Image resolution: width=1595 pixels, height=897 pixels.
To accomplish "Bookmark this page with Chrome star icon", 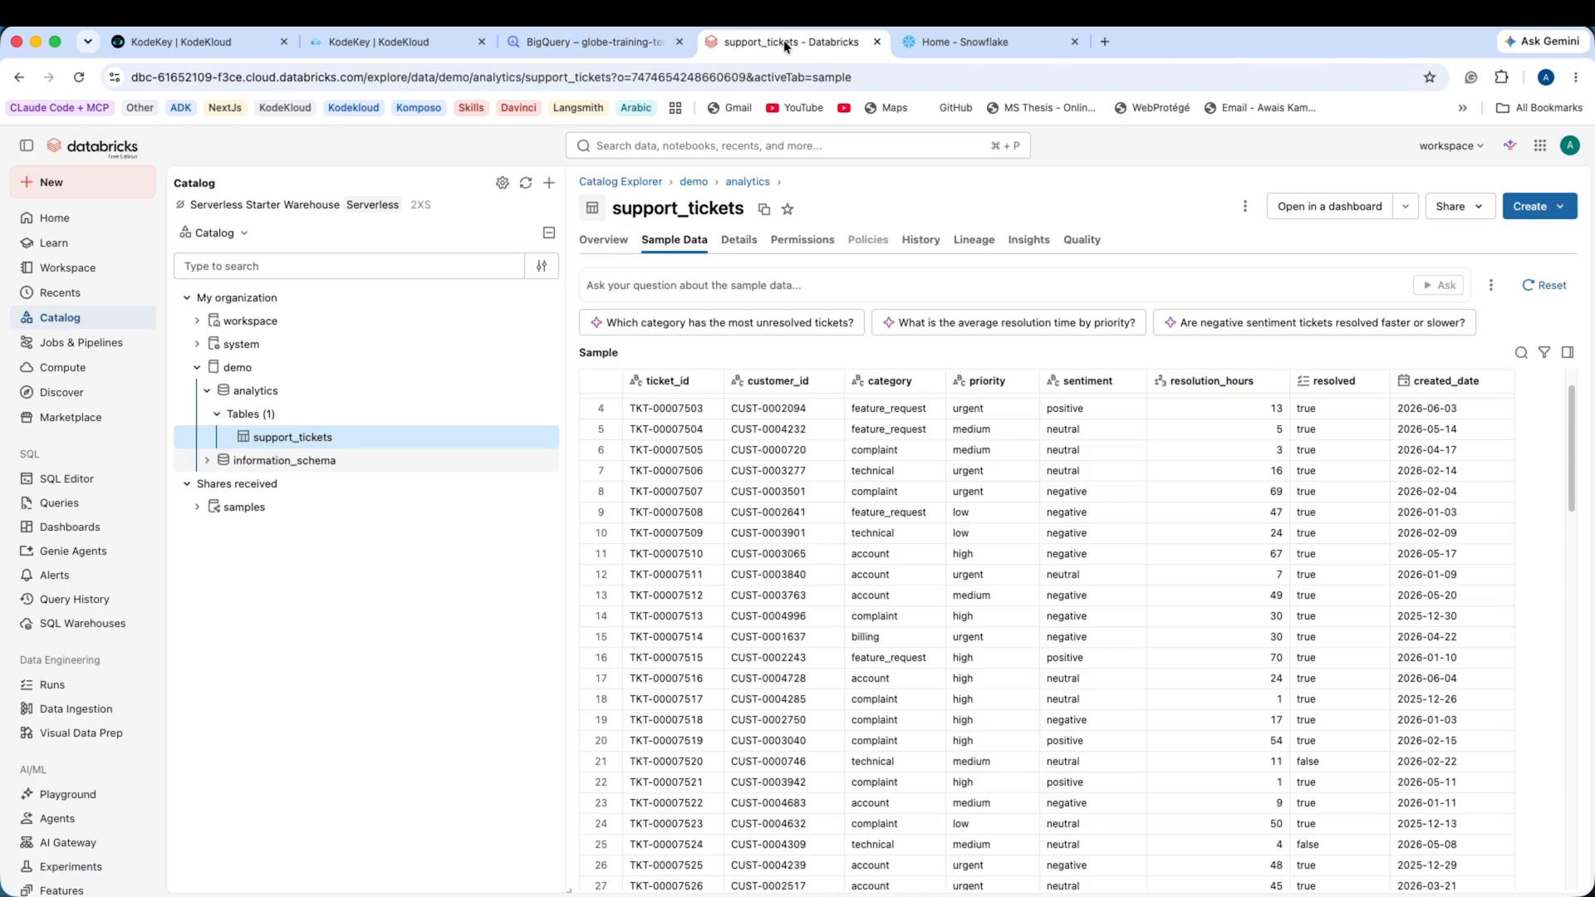I will tap(1430, 77).
